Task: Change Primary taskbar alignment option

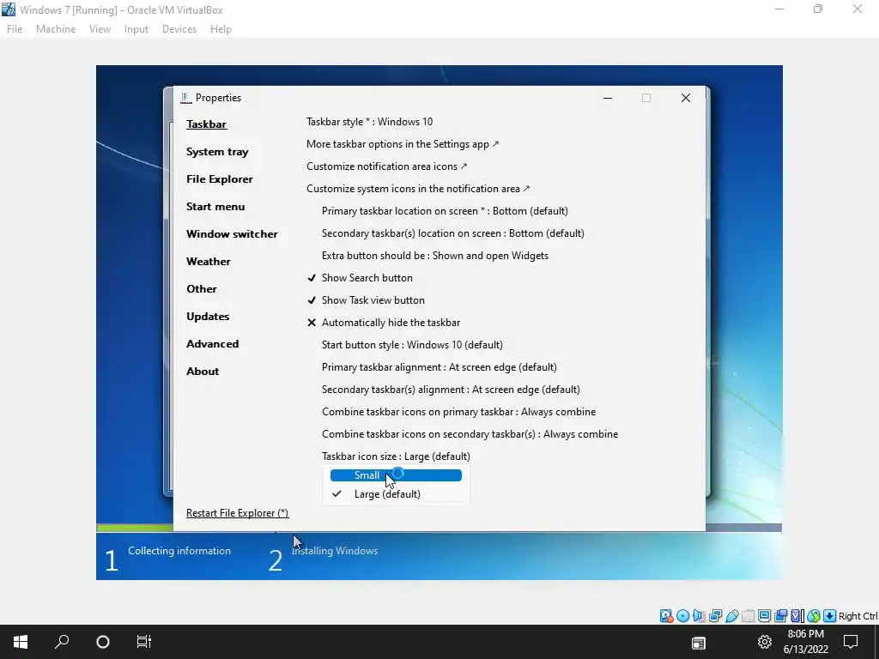Action: [x=439, y=367]
